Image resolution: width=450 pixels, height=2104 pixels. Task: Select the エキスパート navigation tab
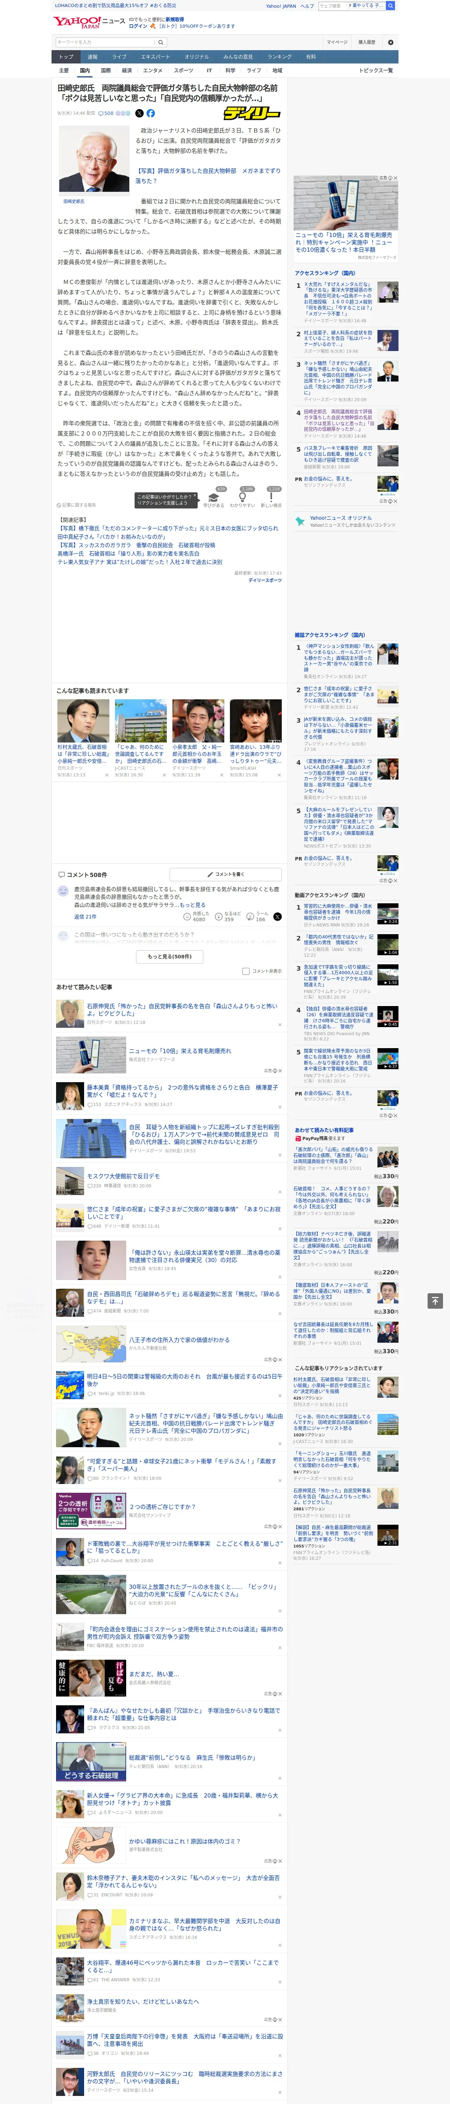[x=155, y=57]
